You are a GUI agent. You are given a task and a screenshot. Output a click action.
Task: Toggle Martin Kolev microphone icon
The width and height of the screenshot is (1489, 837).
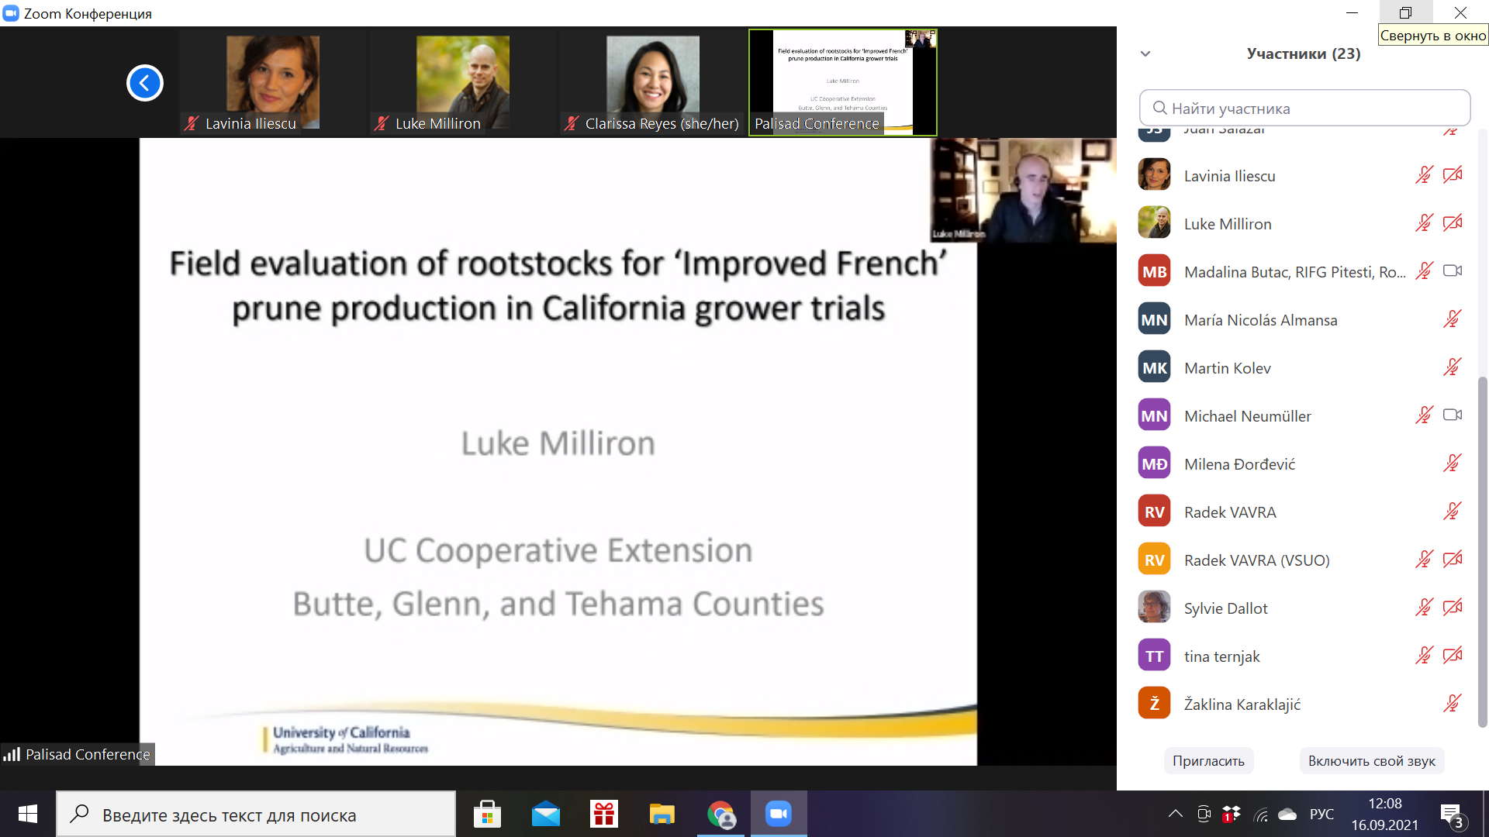(1453, 367)
